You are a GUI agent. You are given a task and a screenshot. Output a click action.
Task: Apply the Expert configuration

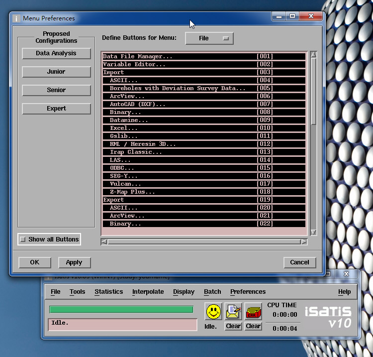[56, 109]
